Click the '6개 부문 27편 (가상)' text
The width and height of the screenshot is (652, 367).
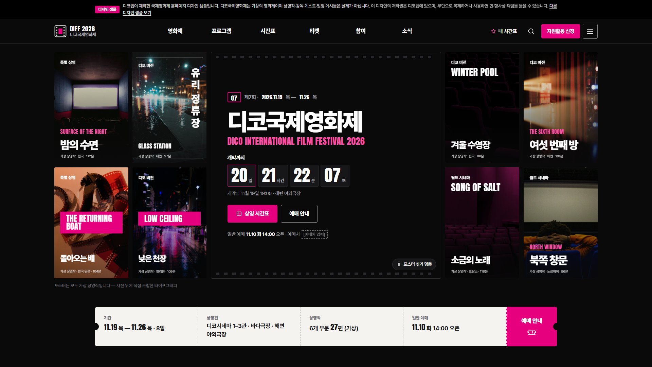pos(334,328)
